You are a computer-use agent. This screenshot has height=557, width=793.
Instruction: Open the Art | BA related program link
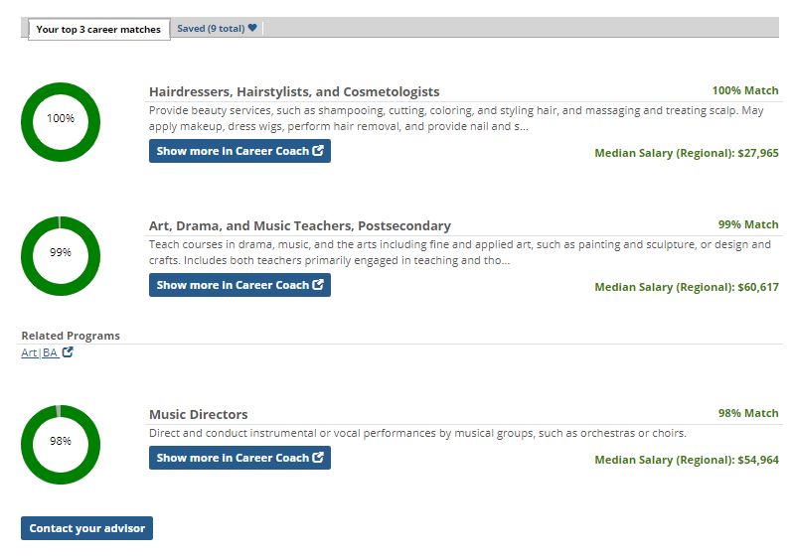[40, 352]
